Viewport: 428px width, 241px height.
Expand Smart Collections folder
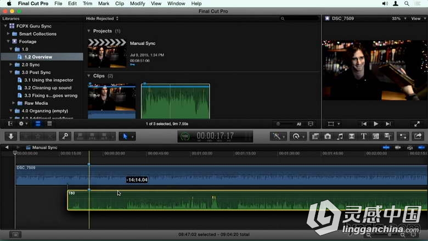click(x=8, y=33)
